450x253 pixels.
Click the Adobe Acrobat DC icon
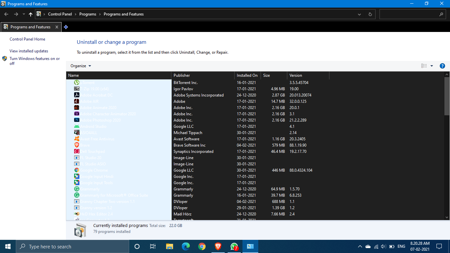(77, 95)
